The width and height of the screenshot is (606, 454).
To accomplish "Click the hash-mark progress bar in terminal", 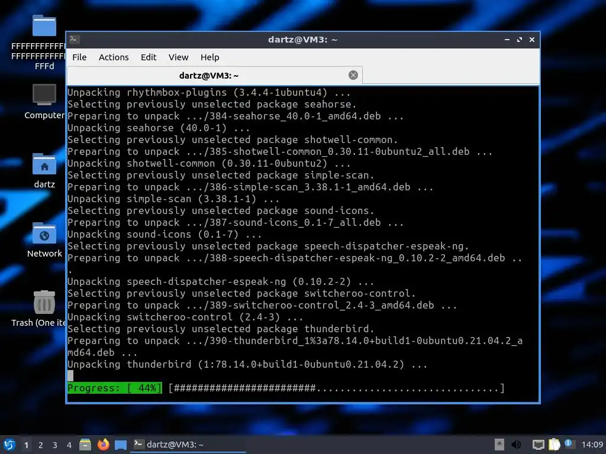I will click(x=337, y=388).
